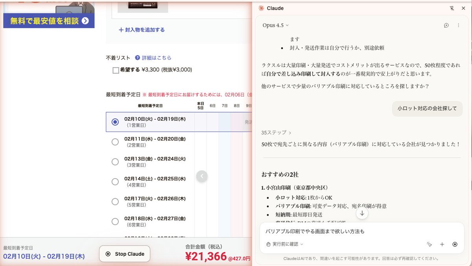Open the Opus 4.5 model selector

pos(275,25)
